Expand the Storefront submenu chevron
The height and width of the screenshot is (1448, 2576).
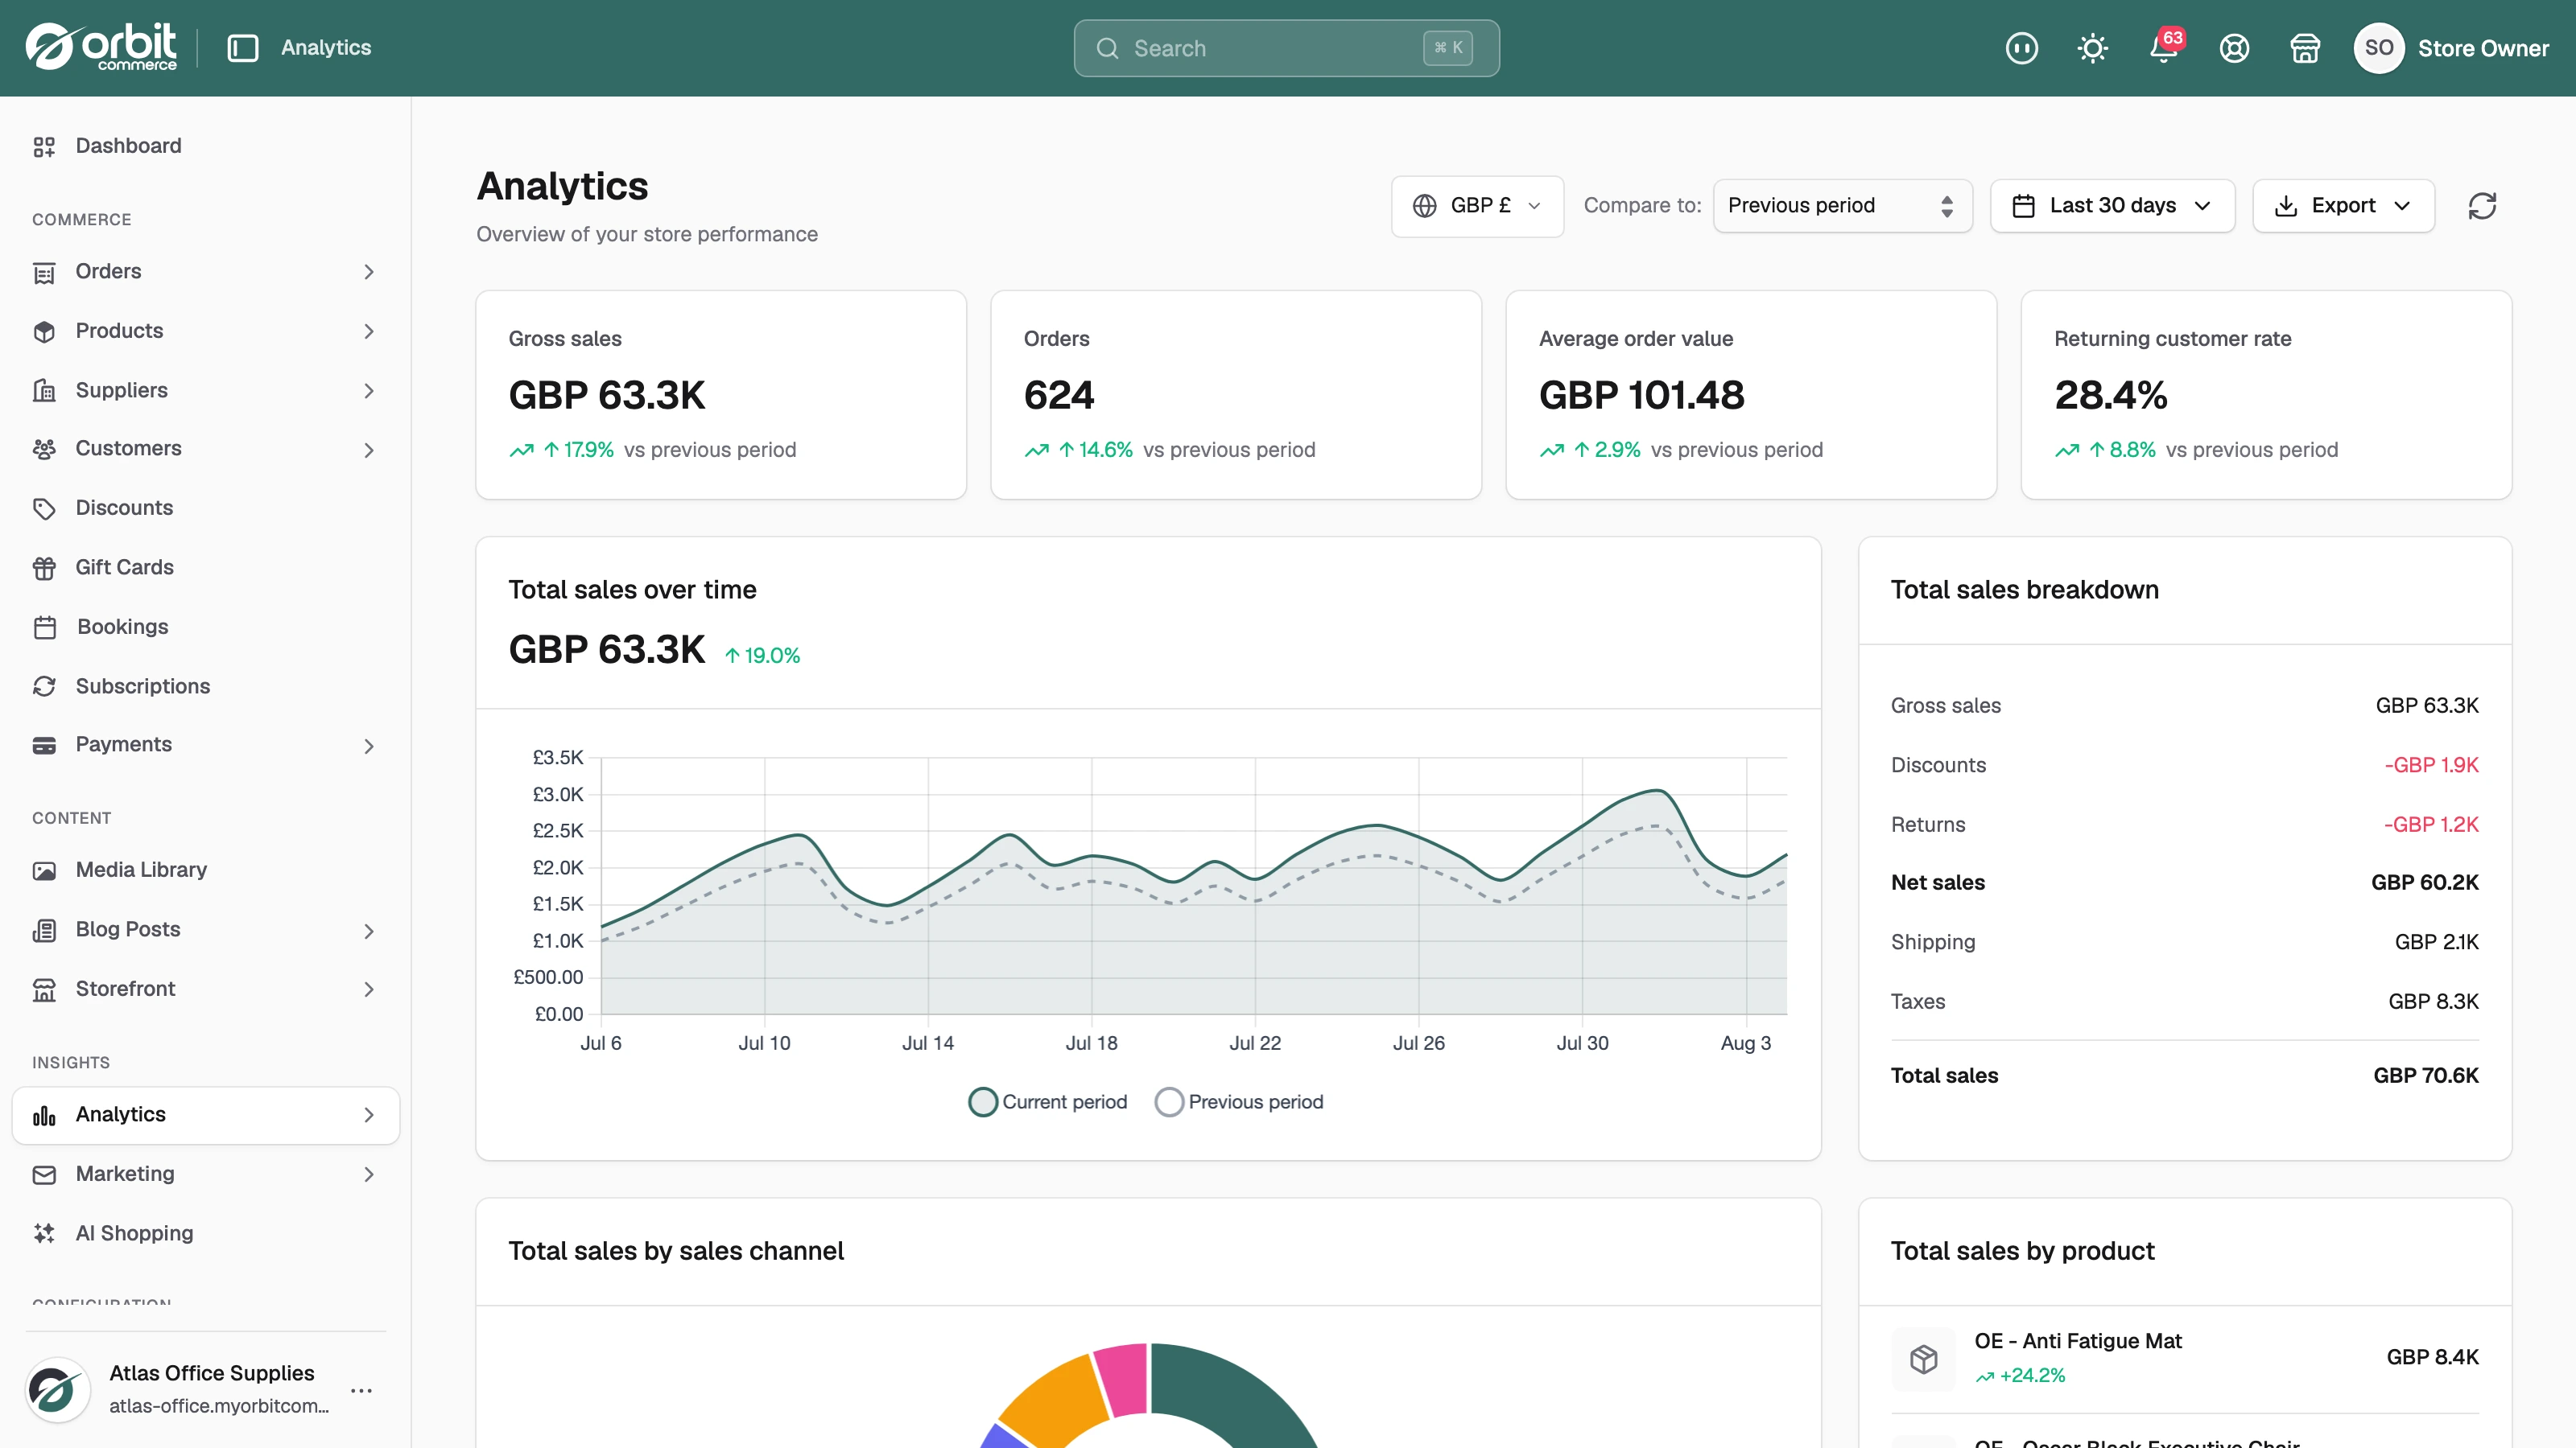[369, 989]
